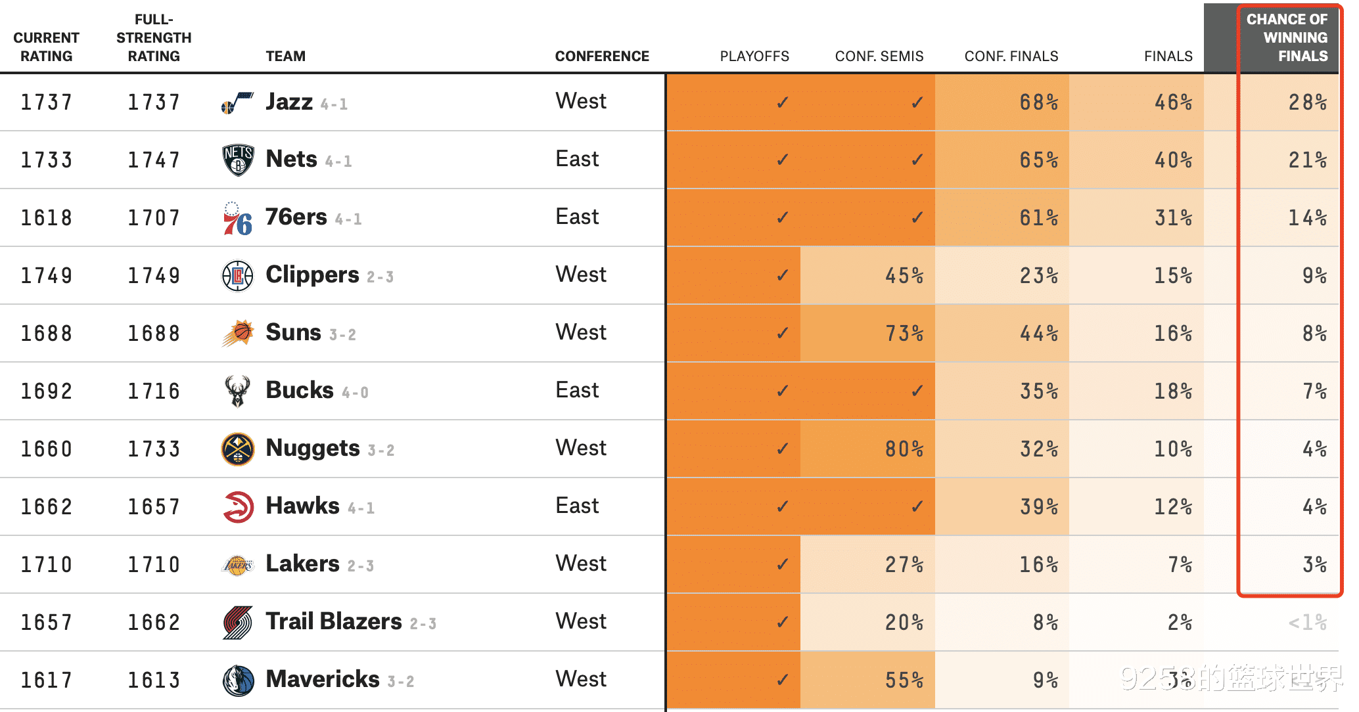Click the Bucks deer logo
Screen dimensions: 1359x712
238,391
